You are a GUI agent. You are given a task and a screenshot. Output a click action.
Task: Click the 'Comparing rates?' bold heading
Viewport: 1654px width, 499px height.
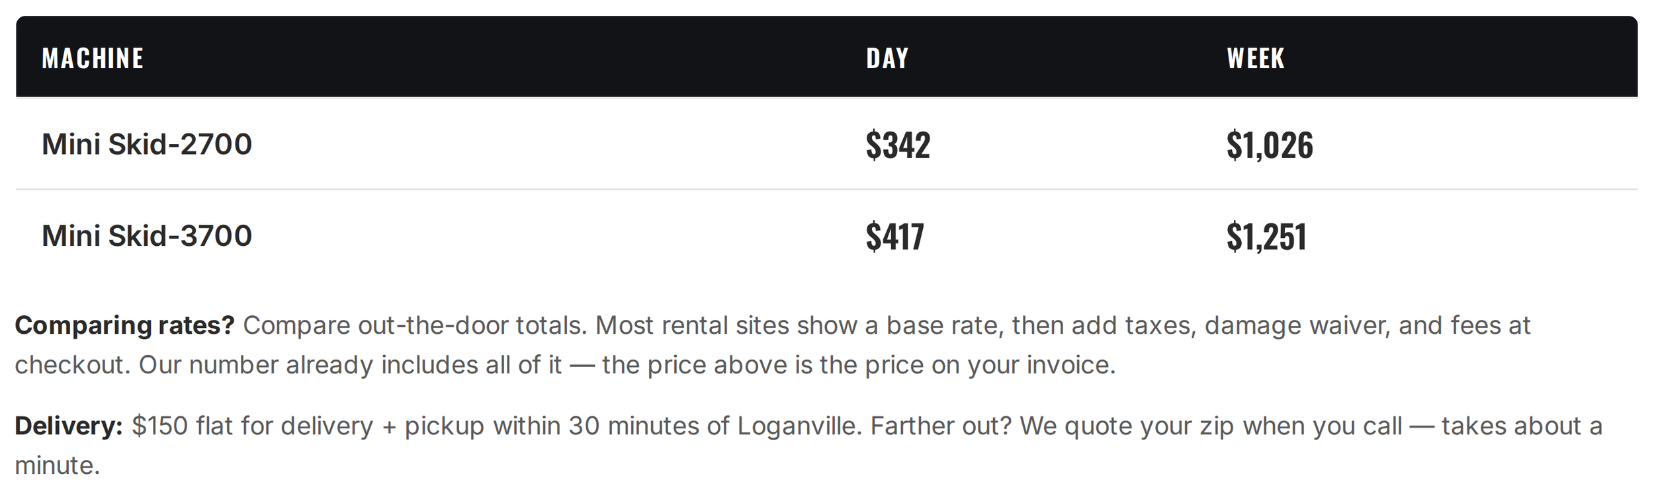pos(125,325)
